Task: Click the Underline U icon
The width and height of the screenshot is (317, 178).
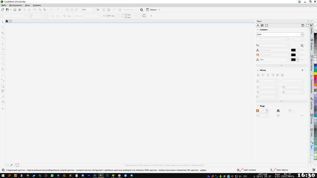Action: pyautogui.click(x=302, y=45)
